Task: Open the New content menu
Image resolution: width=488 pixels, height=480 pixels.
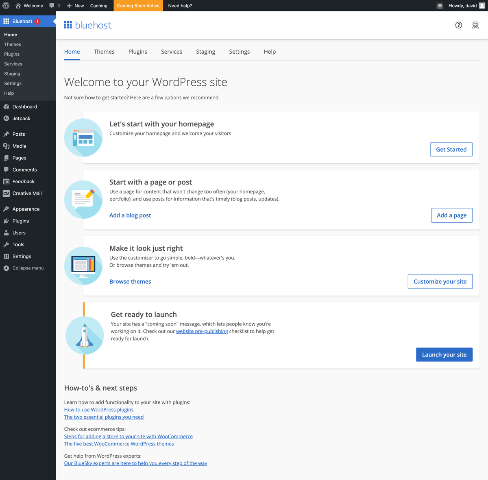Action: 76,6
